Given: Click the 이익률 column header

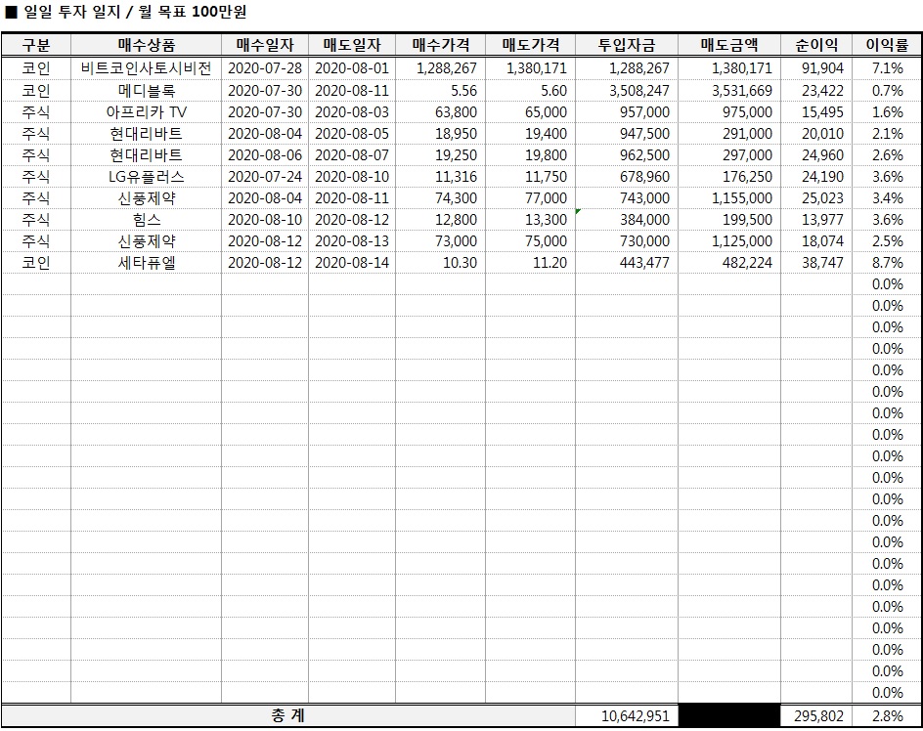Looking at the screenshot, I should click(x=887, y=45).
